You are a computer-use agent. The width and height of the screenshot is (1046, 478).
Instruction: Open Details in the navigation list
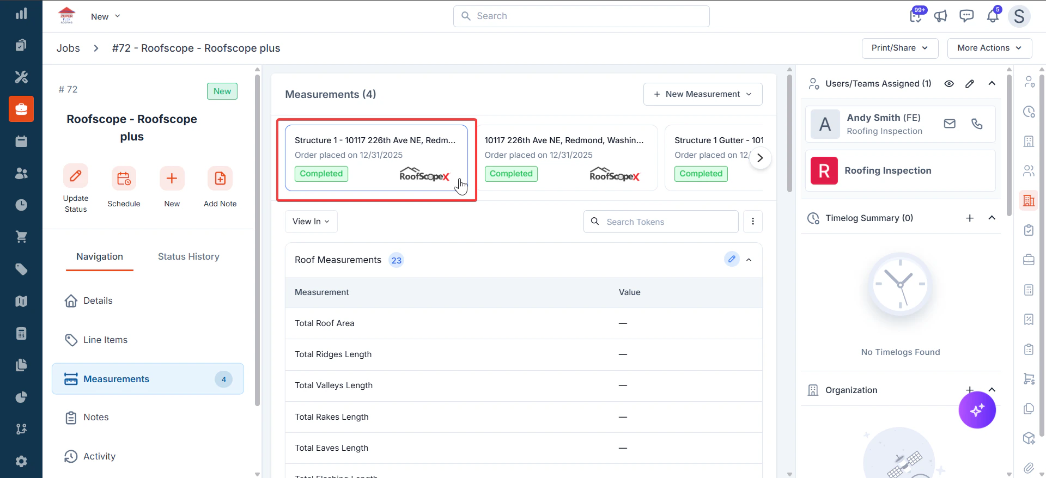click(x=148, y=301)
